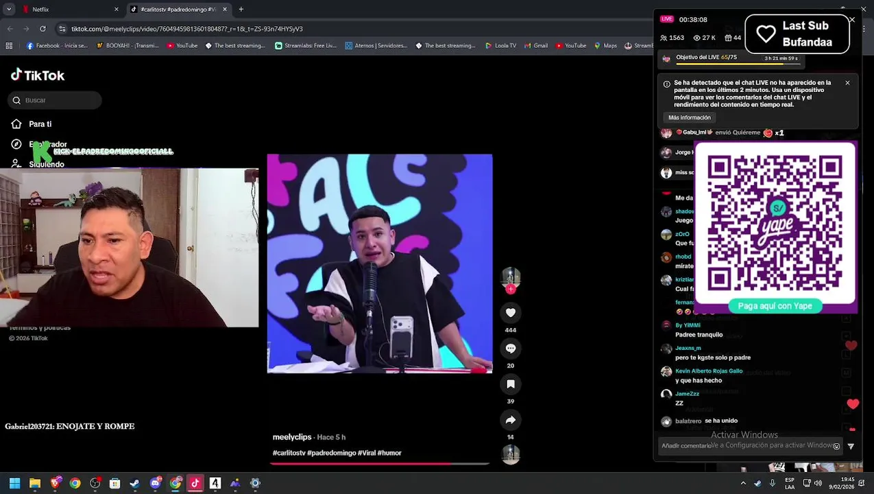Open the emoji picker in comment box

click(836, 446)
